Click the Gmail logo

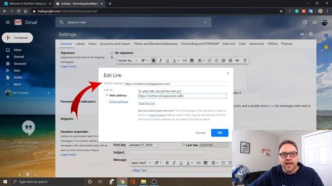(25, 22)
